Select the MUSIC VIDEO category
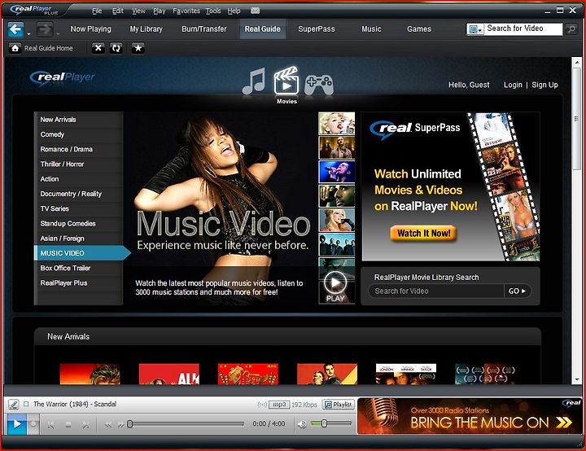The width and height of the screenshot is (586, 451). [82, 253]
